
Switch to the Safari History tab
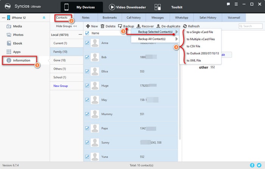[208, 17]
